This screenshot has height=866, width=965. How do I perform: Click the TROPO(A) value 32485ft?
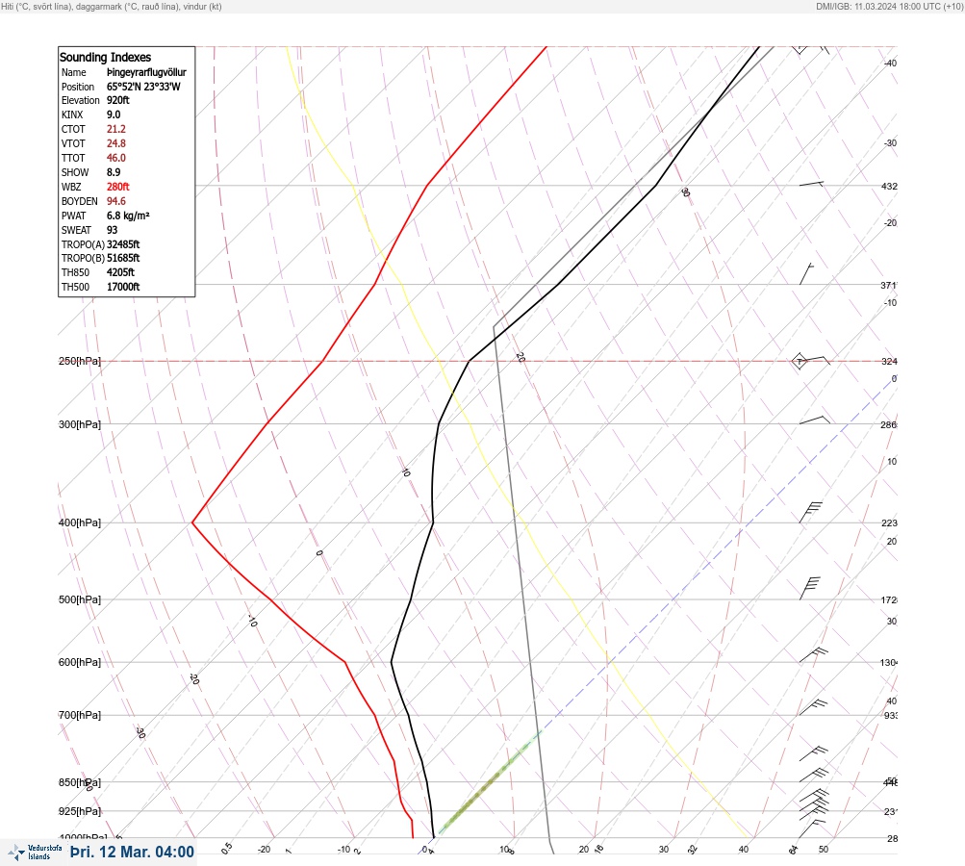click(x=124, y=244)
